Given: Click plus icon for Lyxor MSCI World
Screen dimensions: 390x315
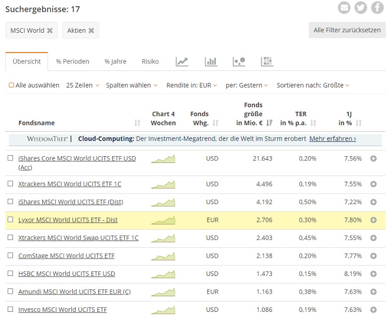Looking at the screenshot, I should click(373, 220).
